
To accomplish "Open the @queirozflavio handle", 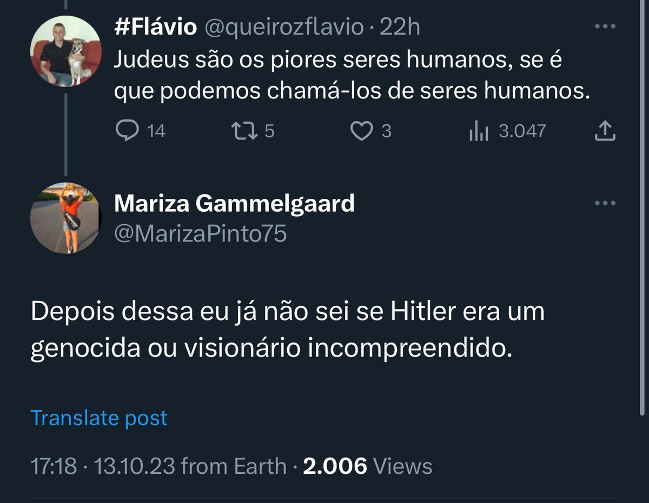I will click(x=285, y=27).
